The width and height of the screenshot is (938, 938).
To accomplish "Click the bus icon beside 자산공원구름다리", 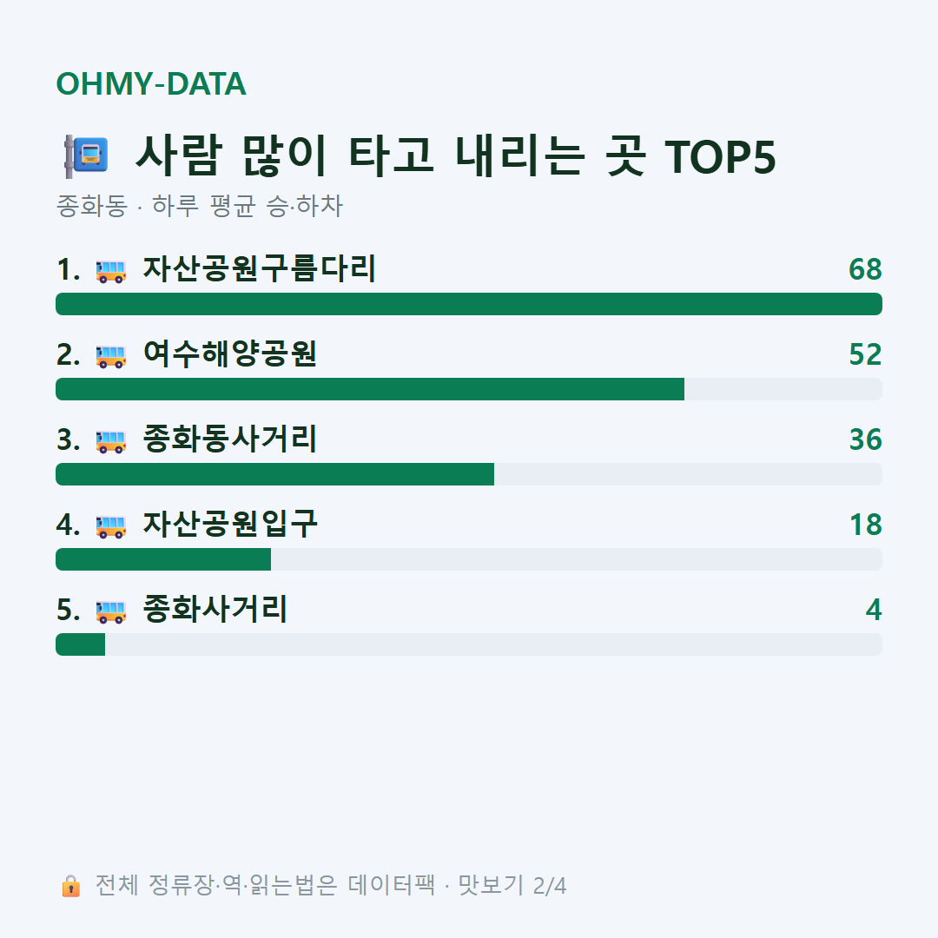I will (110, 271).
